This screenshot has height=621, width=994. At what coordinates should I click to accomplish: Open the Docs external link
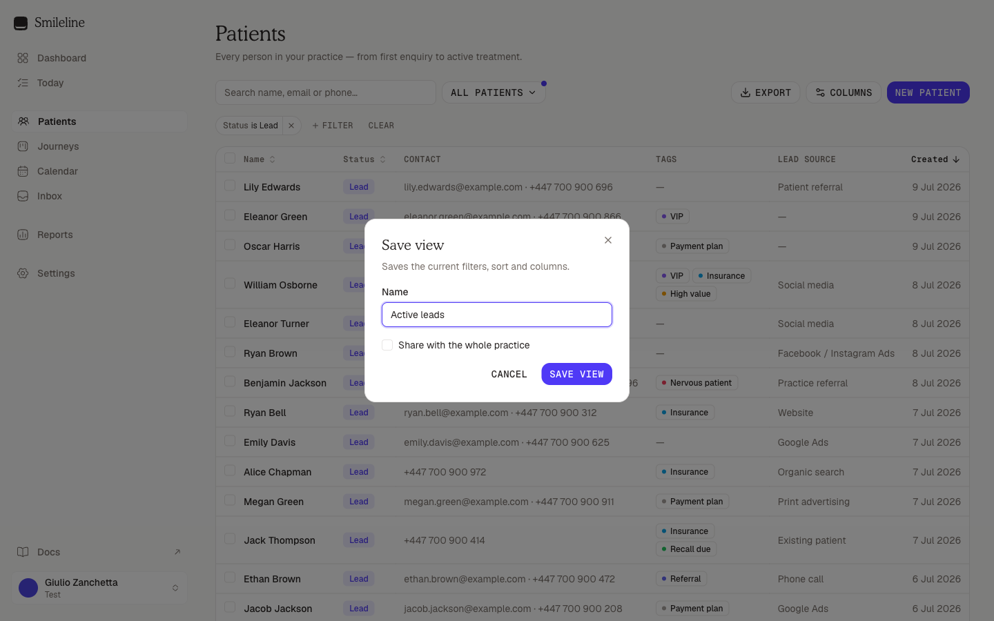pos(99,552)
